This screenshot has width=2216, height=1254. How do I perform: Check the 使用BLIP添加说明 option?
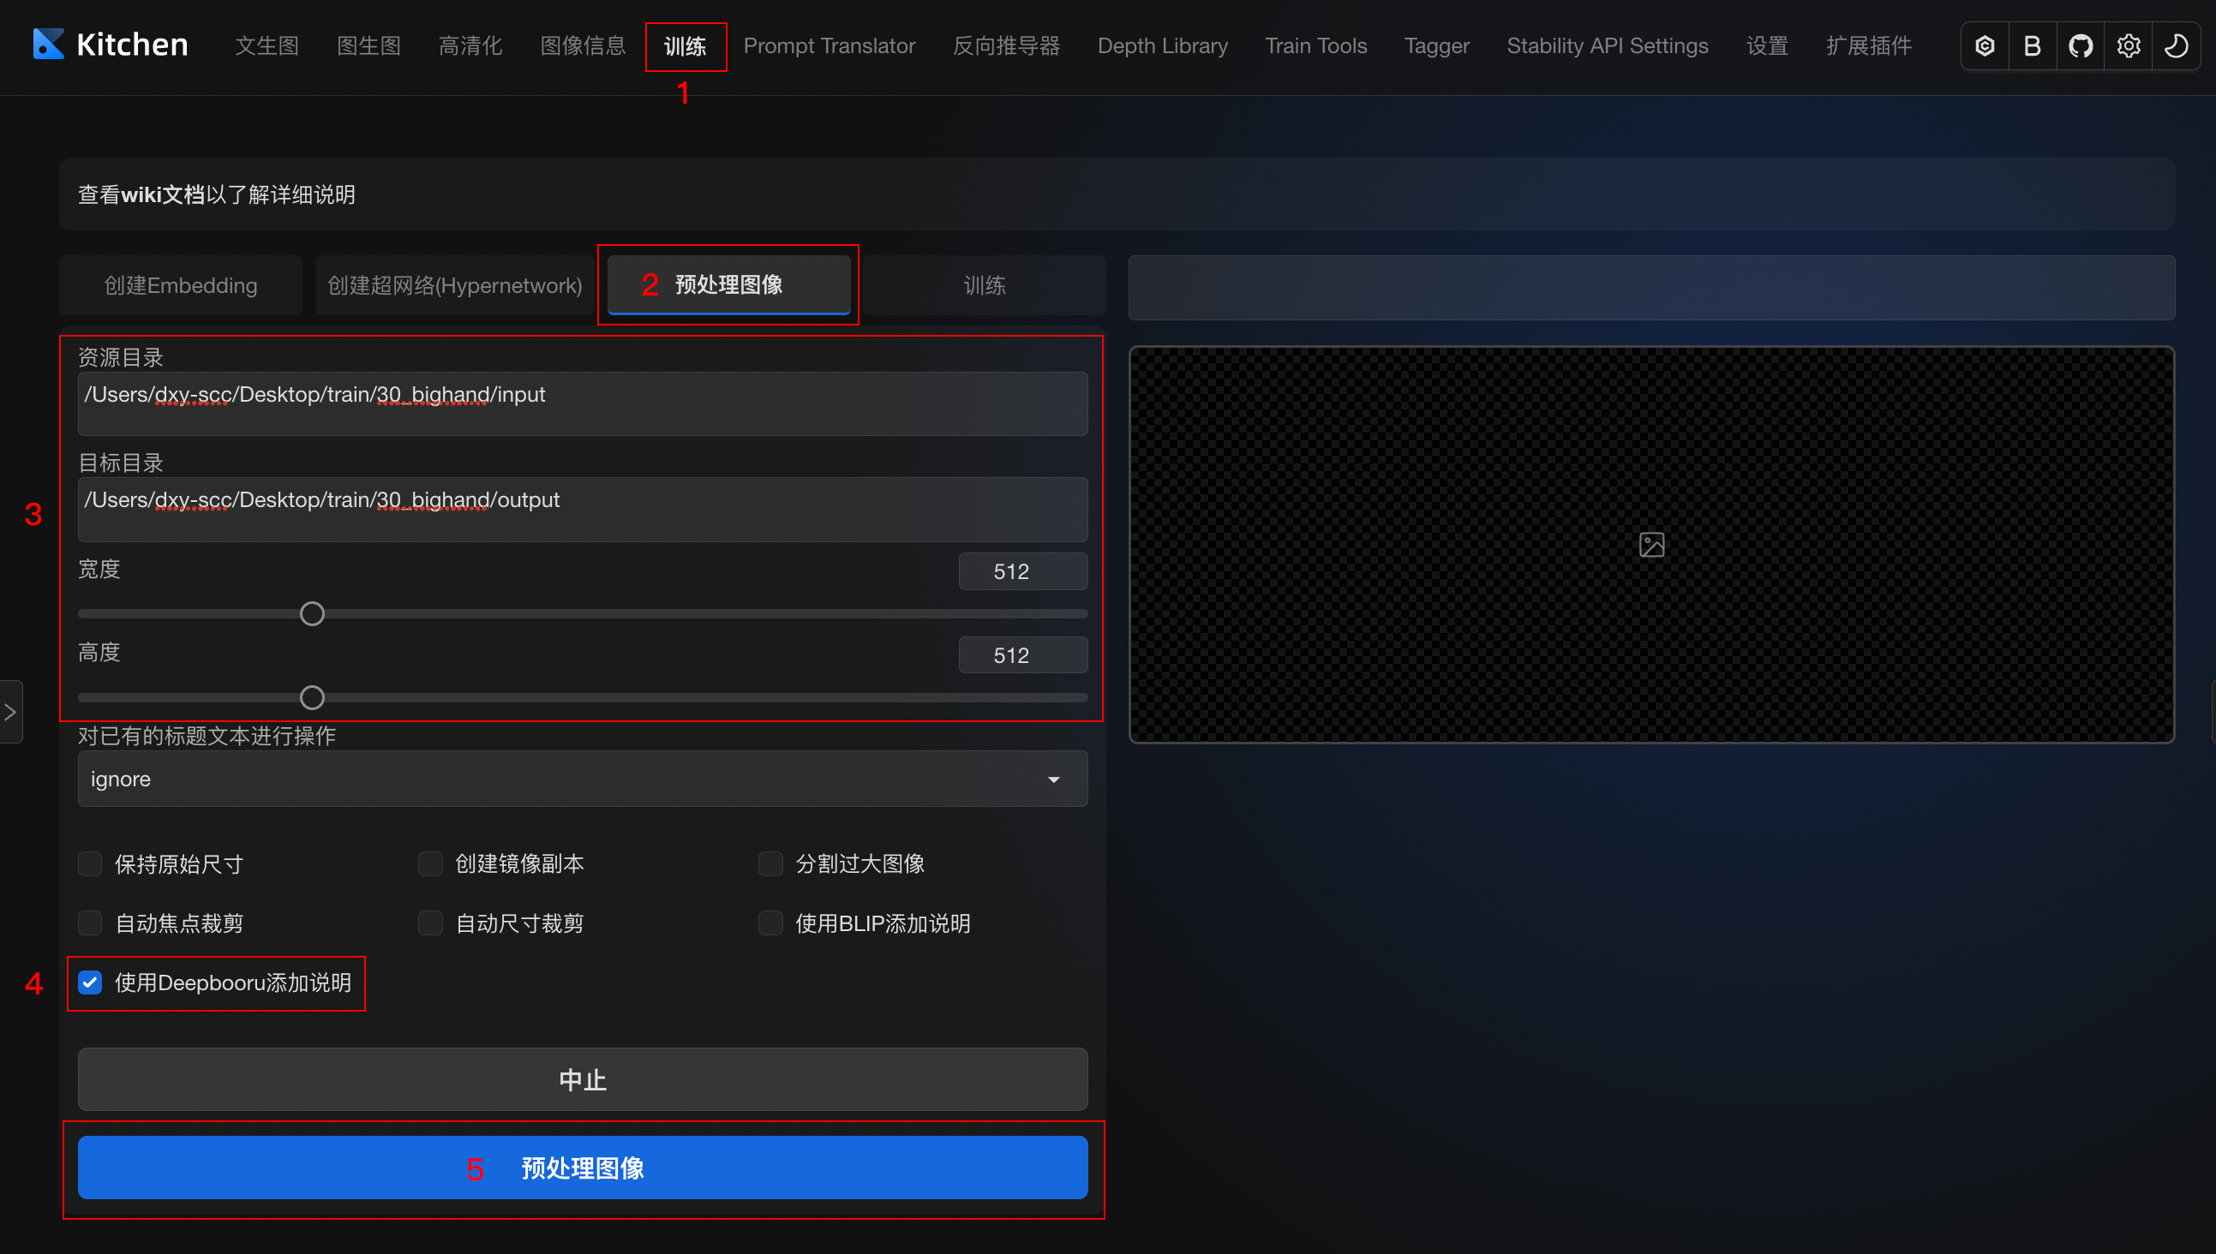tap(770, 923)
